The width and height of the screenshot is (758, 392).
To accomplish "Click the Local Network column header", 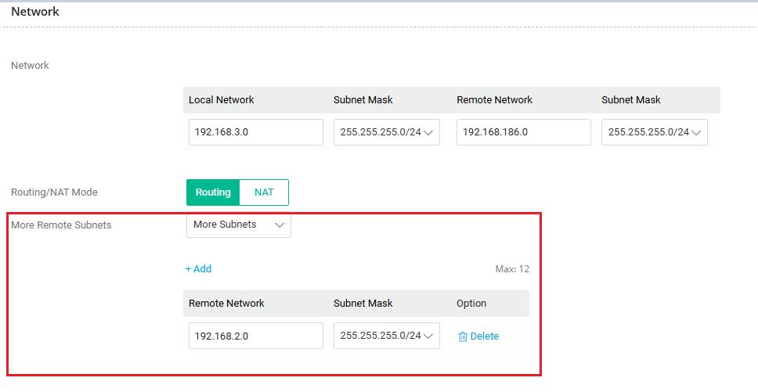I will coord(222,100).
